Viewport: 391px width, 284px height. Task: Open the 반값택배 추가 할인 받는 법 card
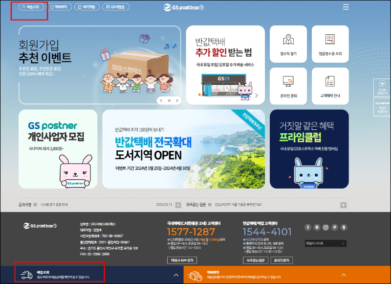point(225,65)
